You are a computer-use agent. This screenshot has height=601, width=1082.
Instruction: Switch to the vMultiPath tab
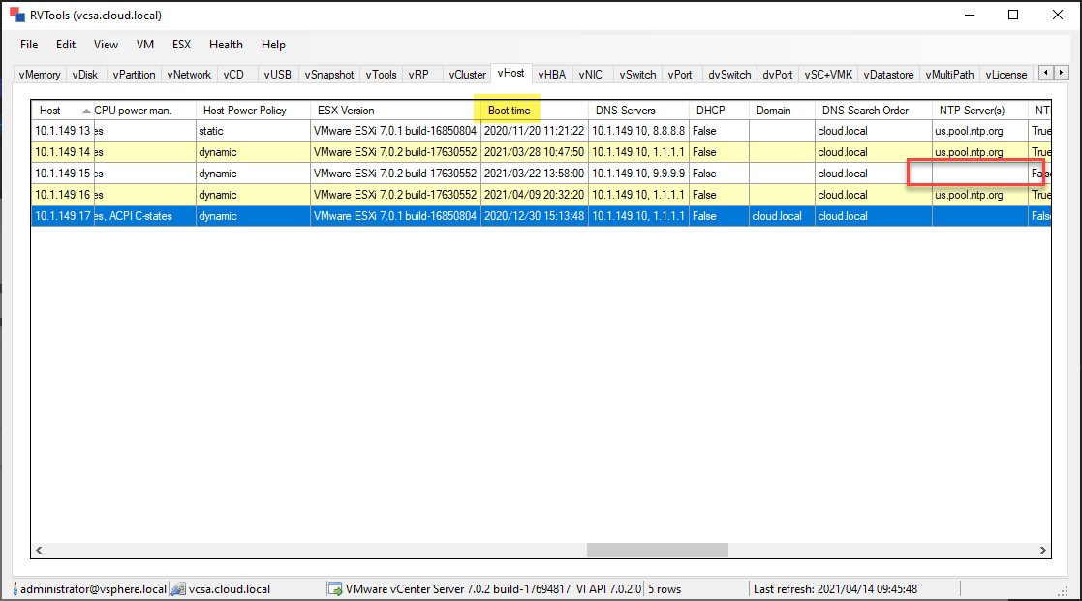(x=949, y=75)
